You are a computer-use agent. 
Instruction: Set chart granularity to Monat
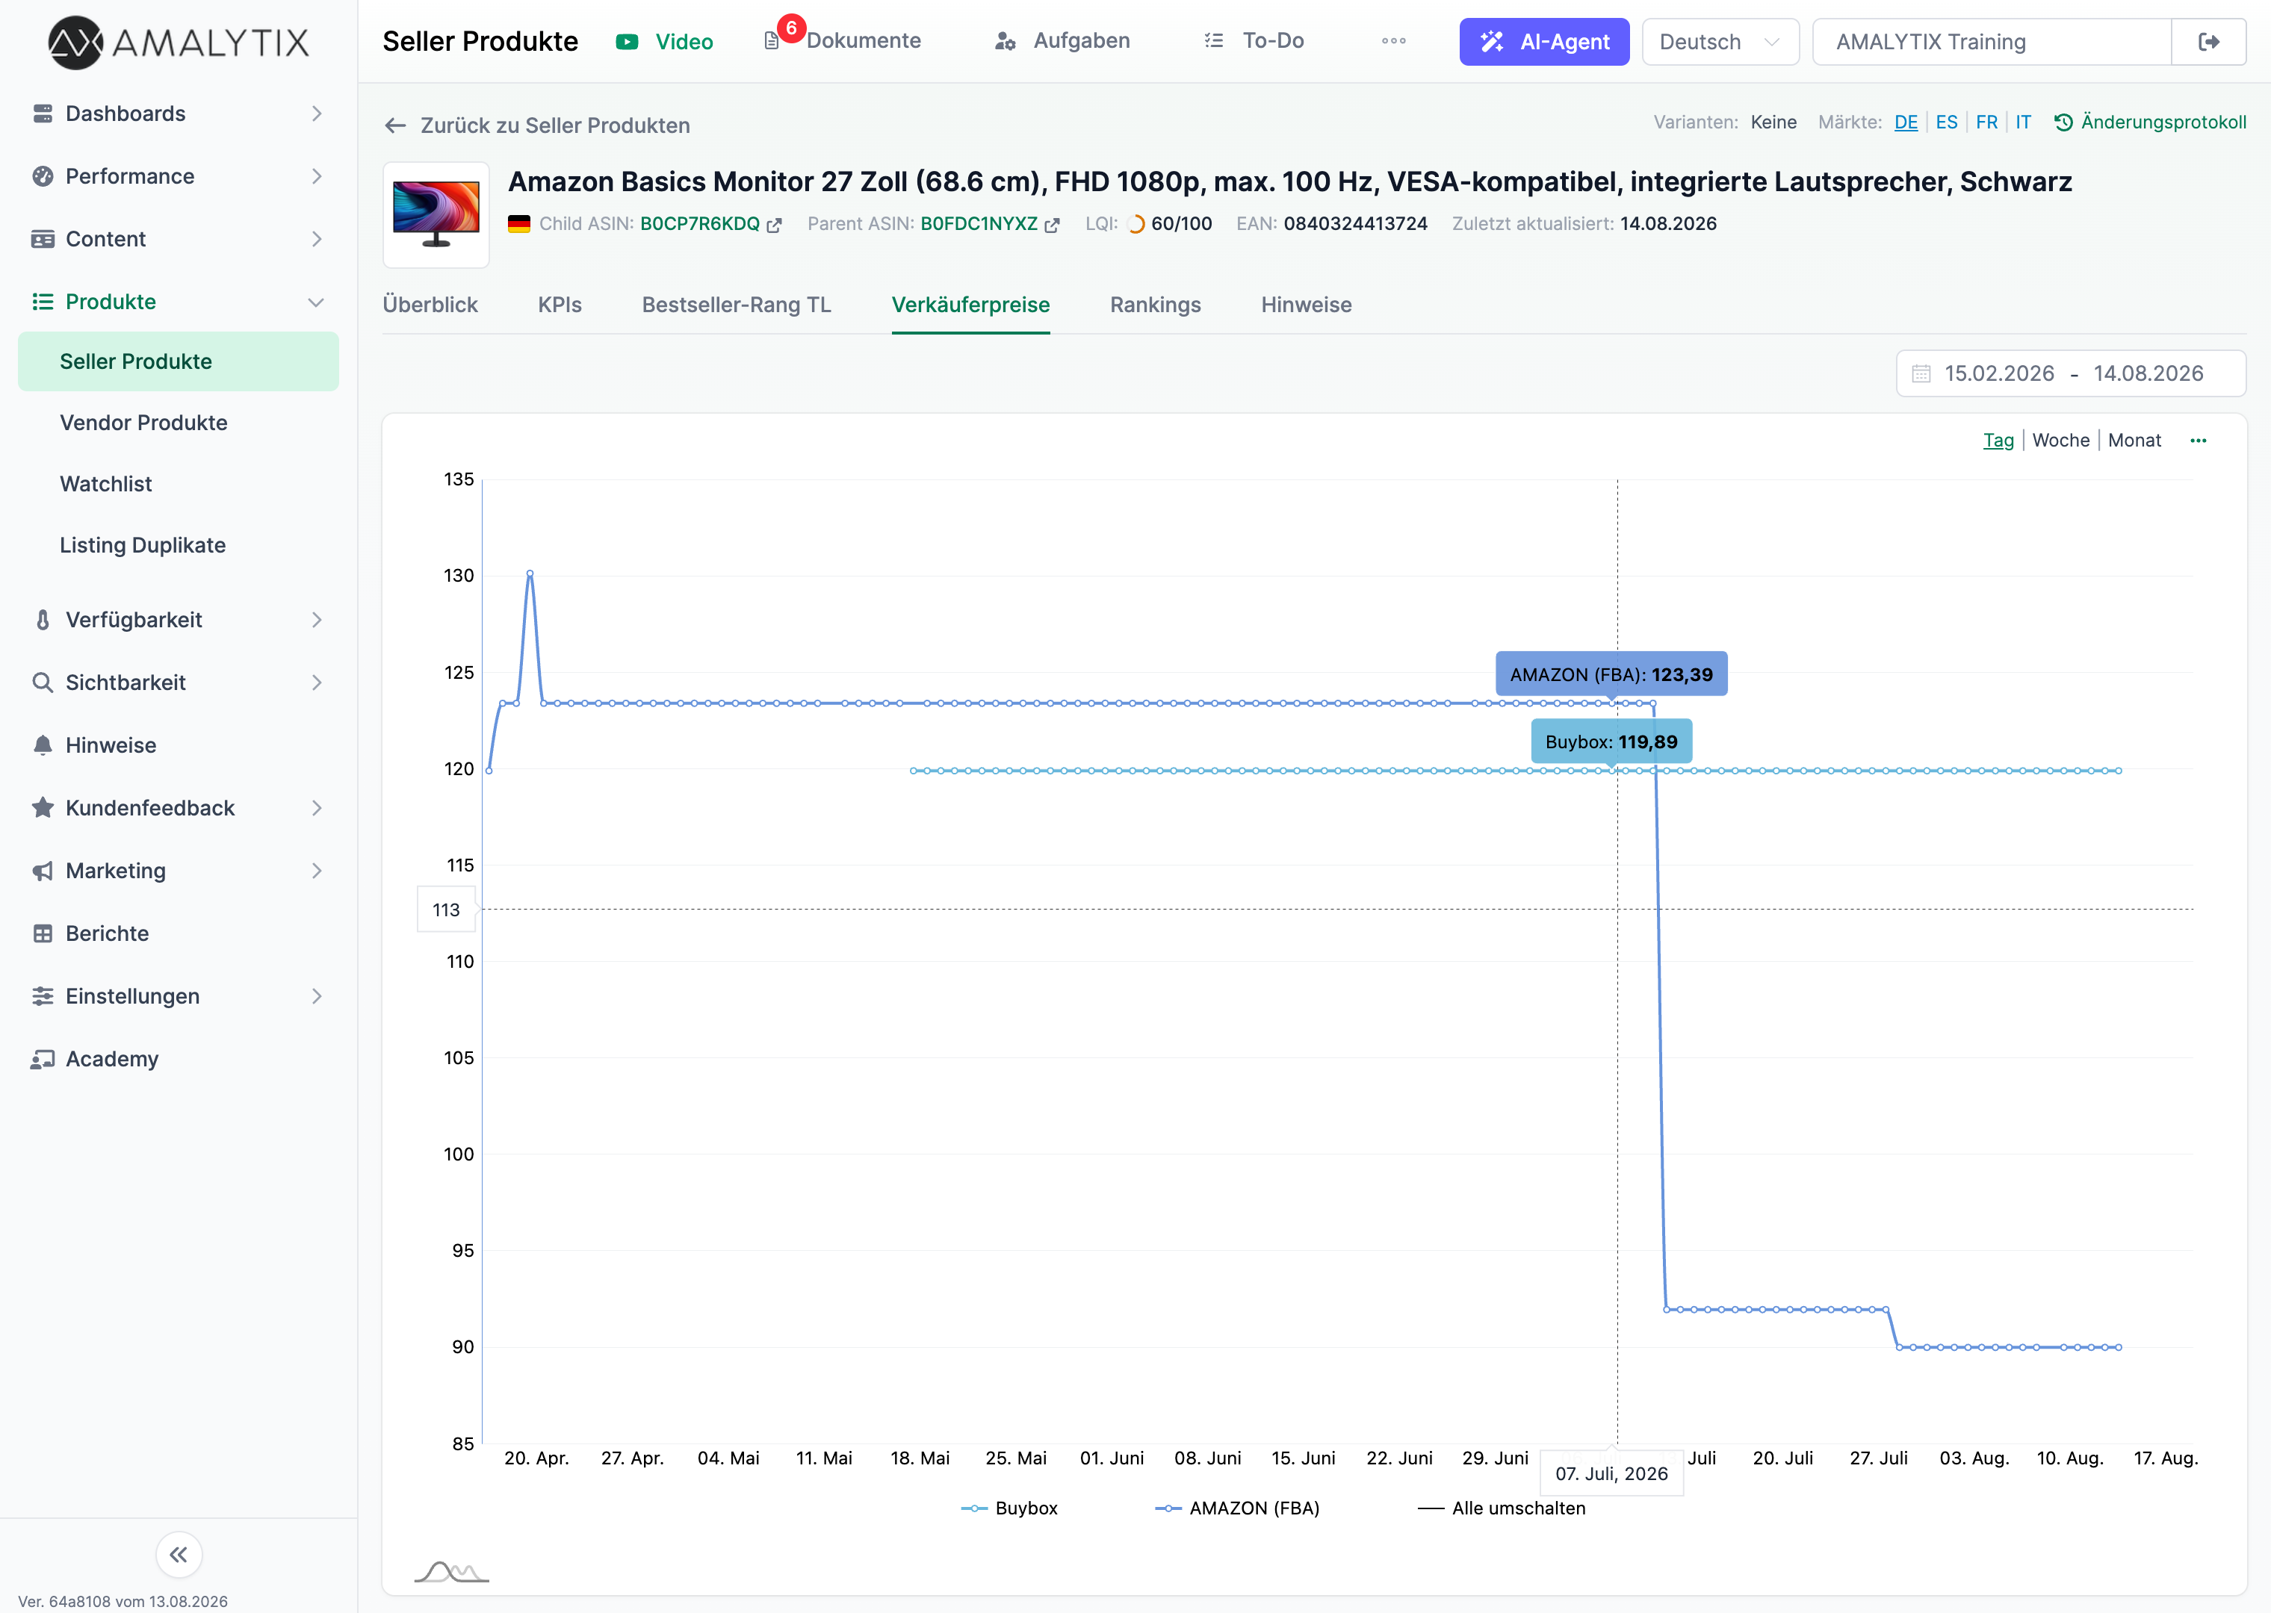(2134, 440)
